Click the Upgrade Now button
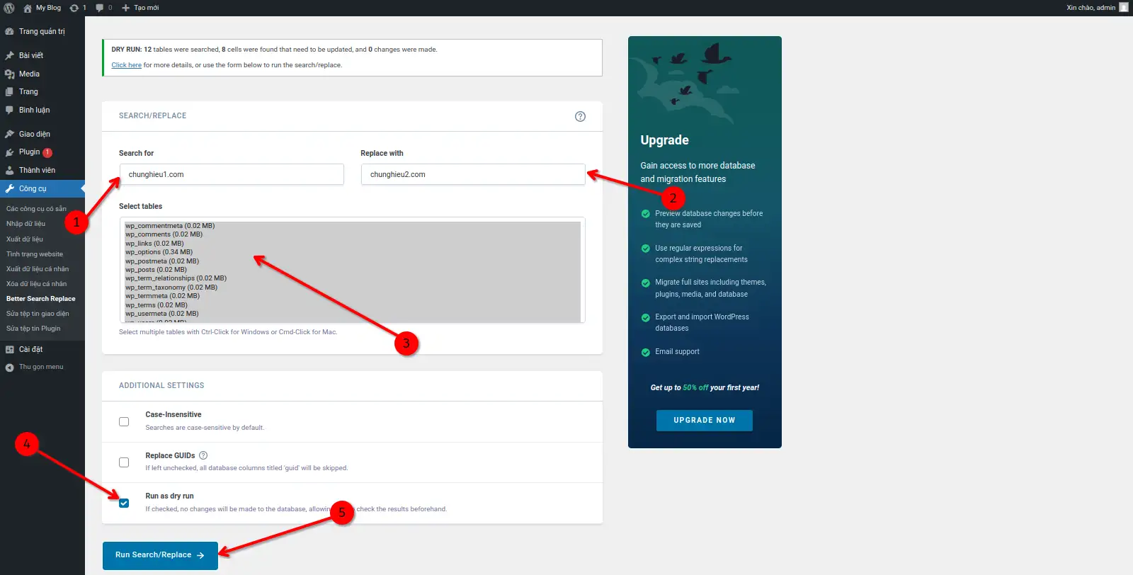1133x575 pixels. tap(704, 421)
